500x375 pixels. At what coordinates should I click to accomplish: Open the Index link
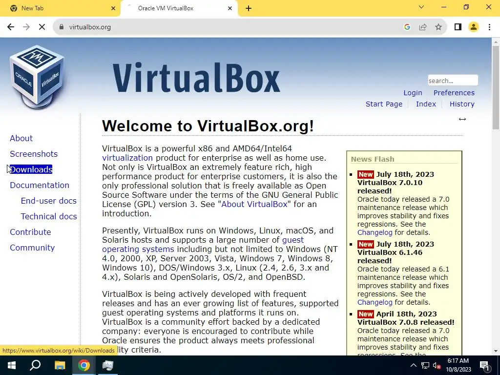(x=426, y=104)
